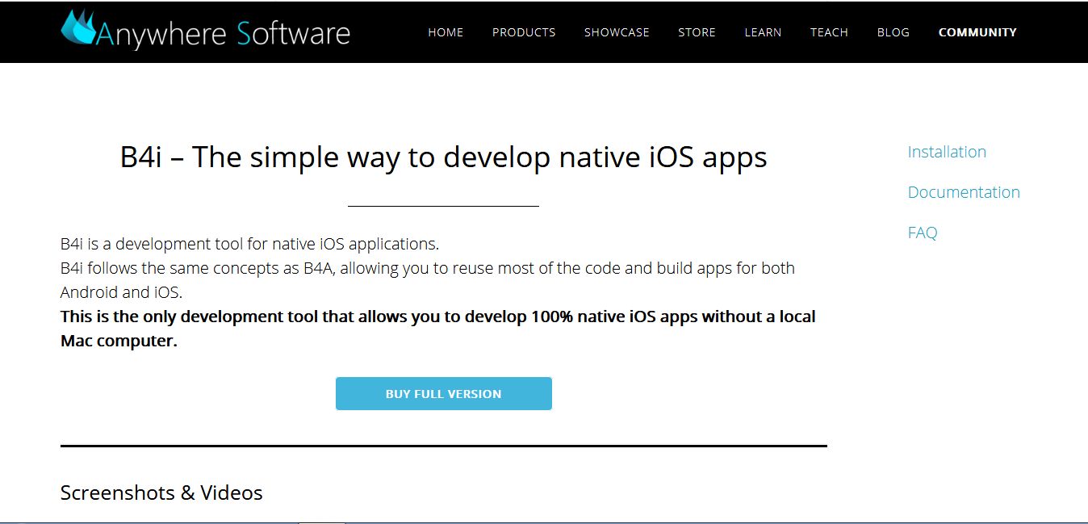Click the BUY FULL VERSION button
The height and width of the screenshot is (524, 1088).
pyautogui.click(x=444, y=394)
